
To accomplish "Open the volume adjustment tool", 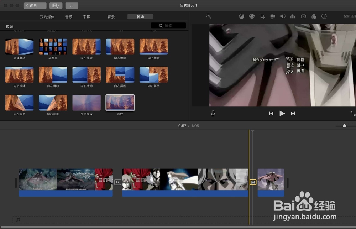I will point(283,16).
